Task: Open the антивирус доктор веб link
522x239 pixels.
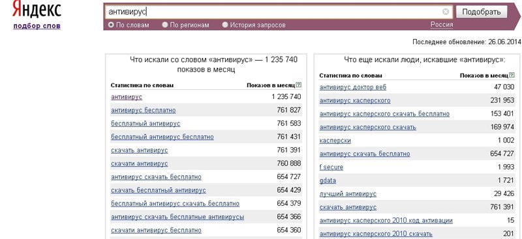Action: point(353,87)
